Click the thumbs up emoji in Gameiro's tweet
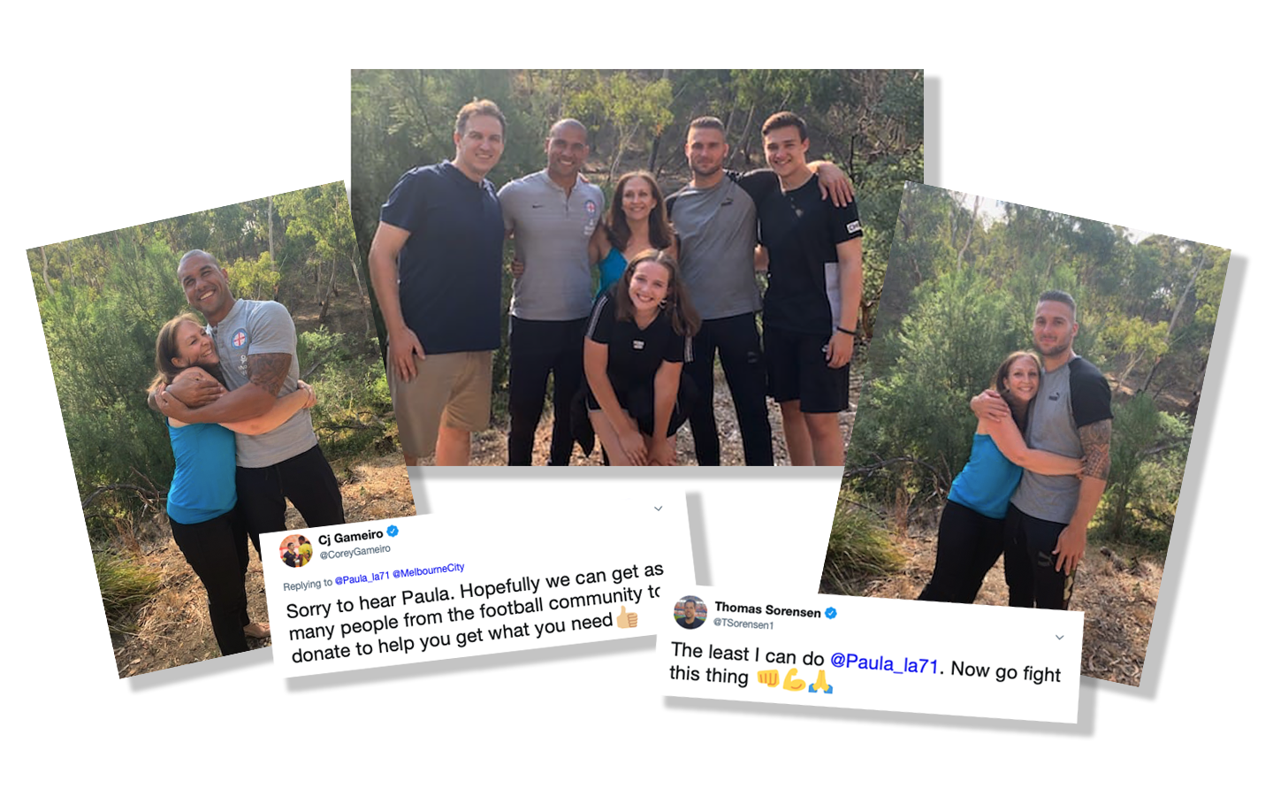 (627, 616)
